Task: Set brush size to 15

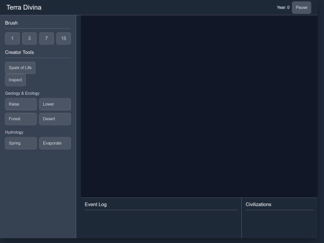Action: click(x=64, y=38)
